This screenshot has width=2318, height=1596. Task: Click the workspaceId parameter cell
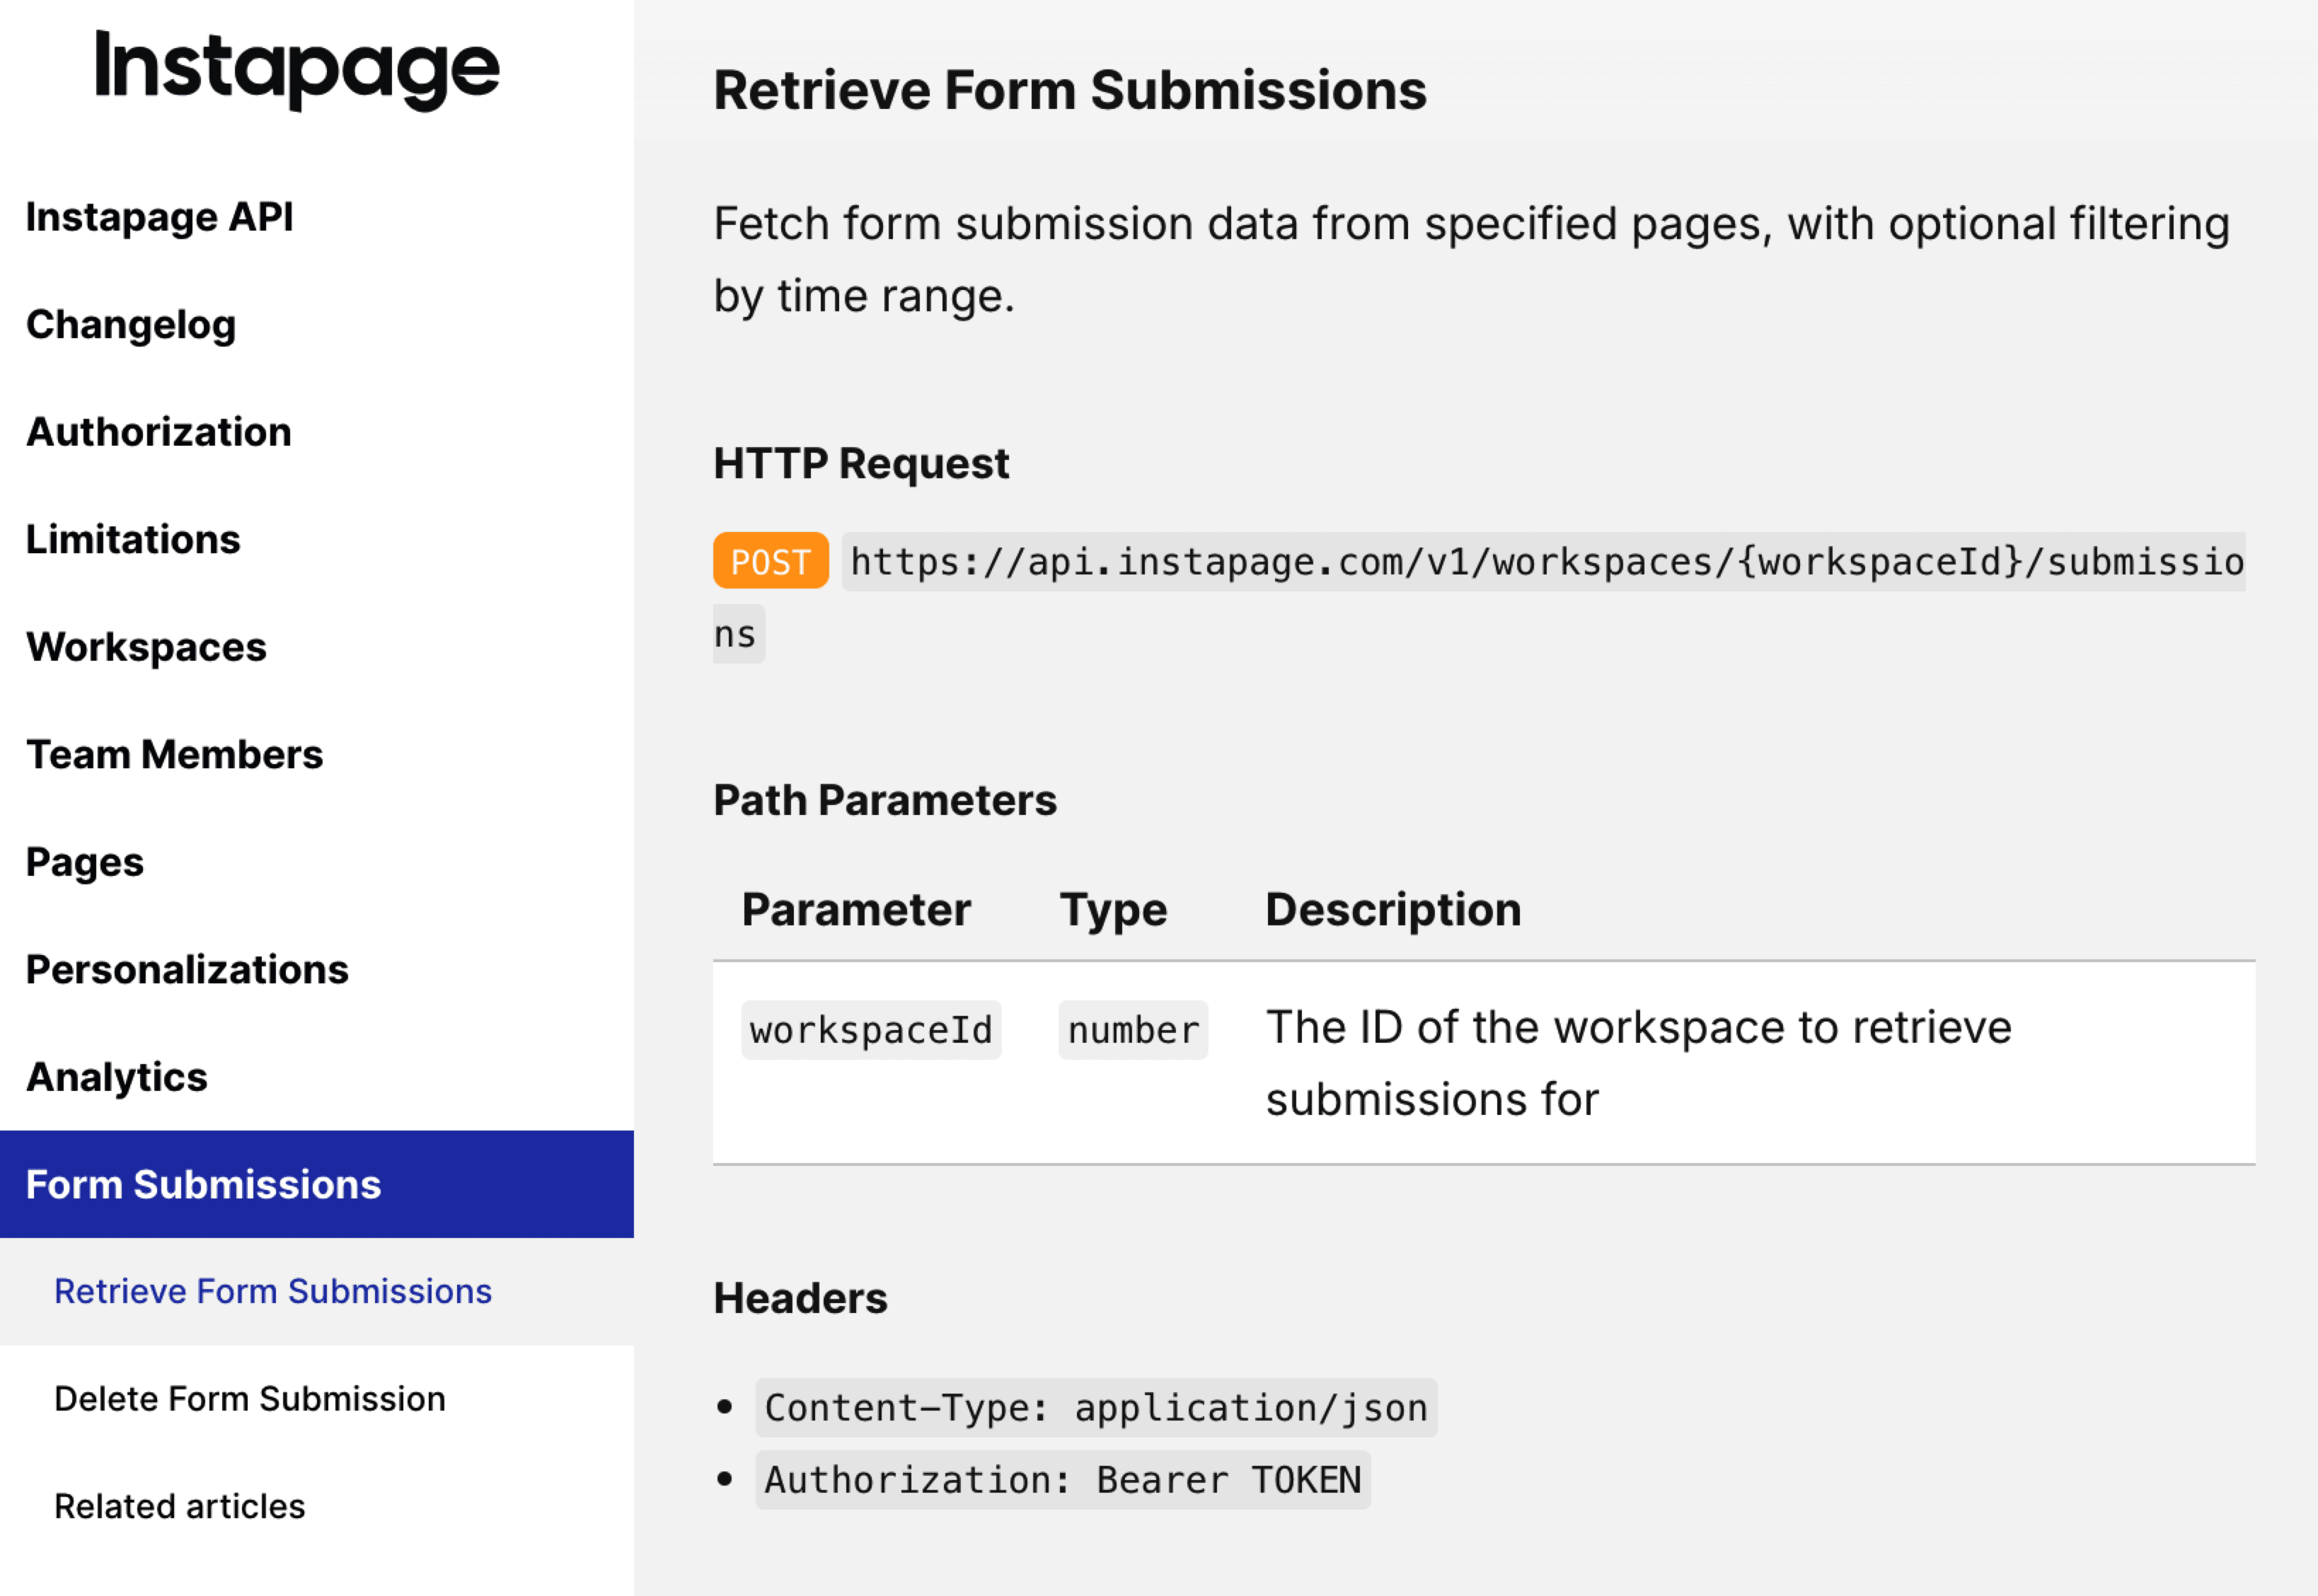[871, 1030]
